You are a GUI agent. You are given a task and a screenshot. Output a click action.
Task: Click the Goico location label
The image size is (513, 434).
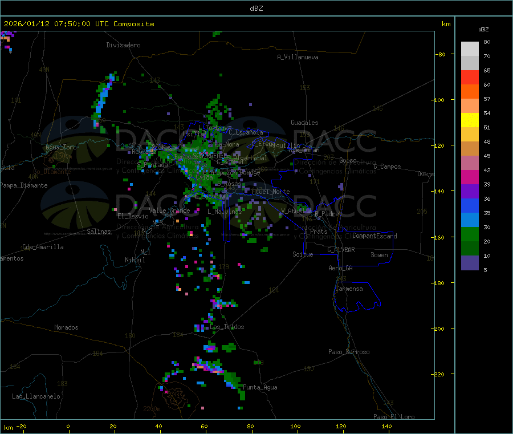click(348, 161)
